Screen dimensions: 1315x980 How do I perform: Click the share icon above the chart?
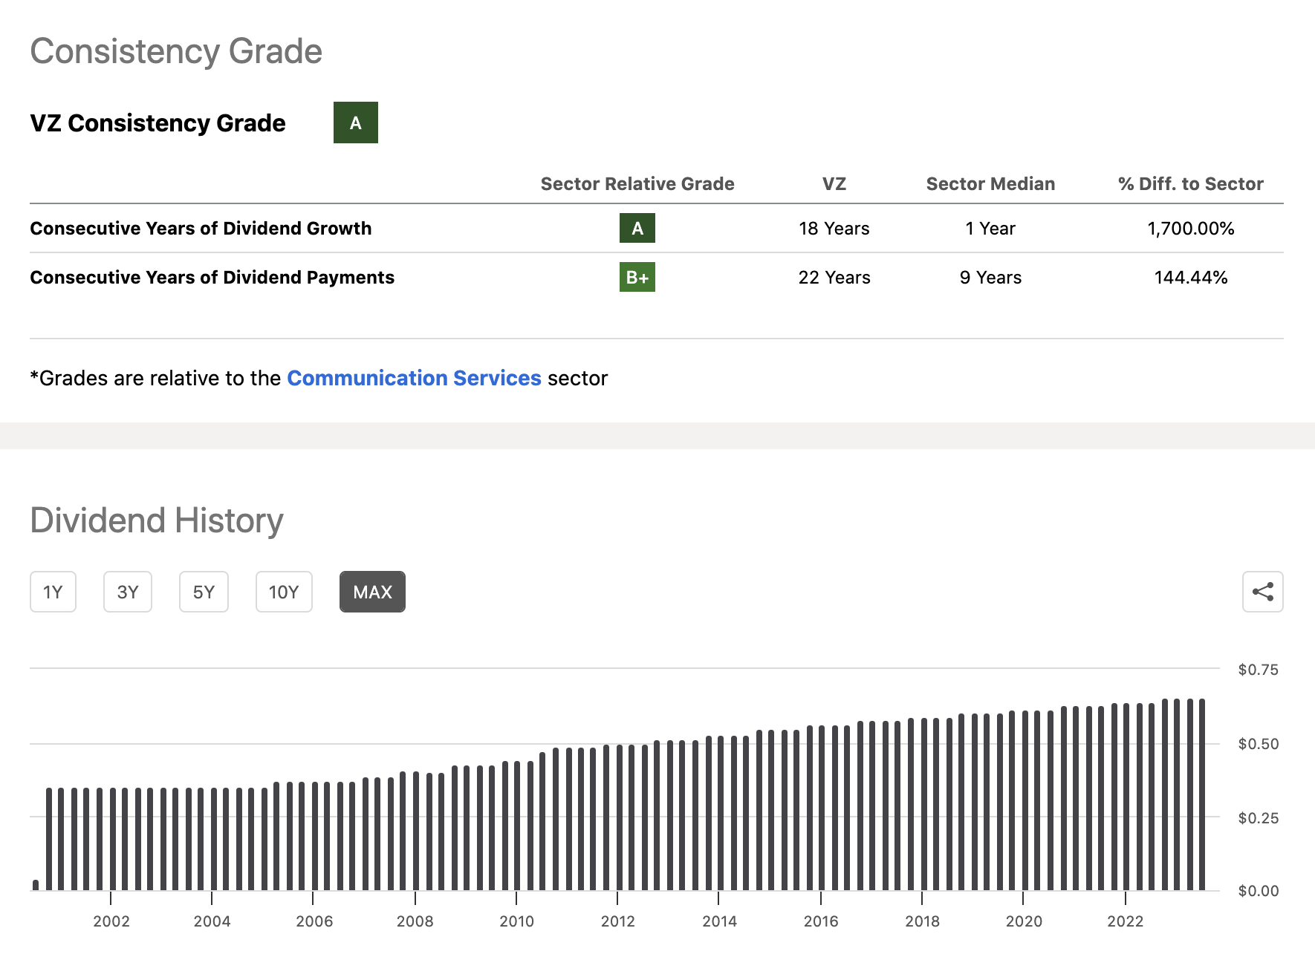tap(1262, 592)
